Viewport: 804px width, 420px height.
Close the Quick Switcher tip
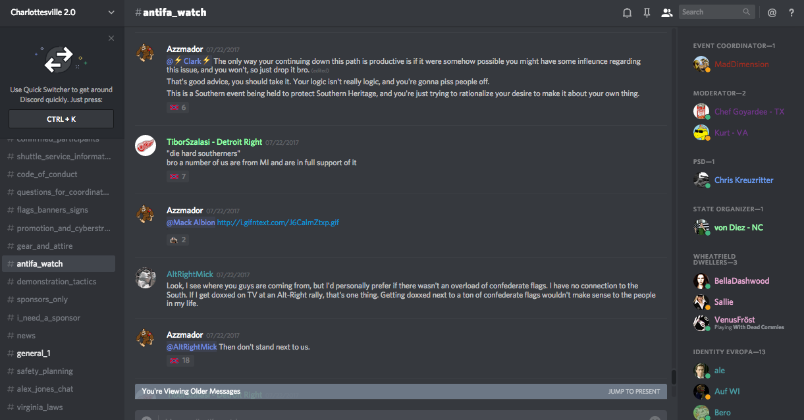point(111,38)
